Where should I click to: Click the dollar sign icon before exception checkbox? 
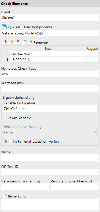click(6, 141)
